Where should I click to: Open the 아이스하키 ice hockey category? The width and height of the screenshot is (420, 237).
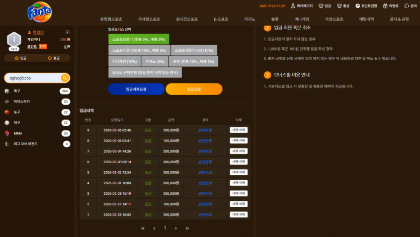point(37,101)
